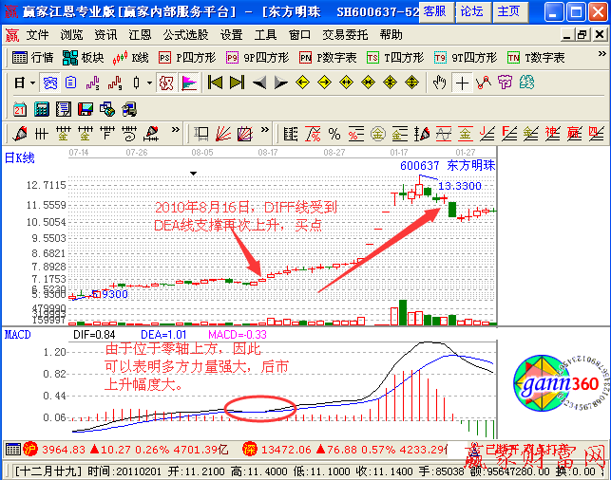This screenshot has width=611, height=480.
Task: Open the 公式选股 menu
Action: (x=185, y=34)
